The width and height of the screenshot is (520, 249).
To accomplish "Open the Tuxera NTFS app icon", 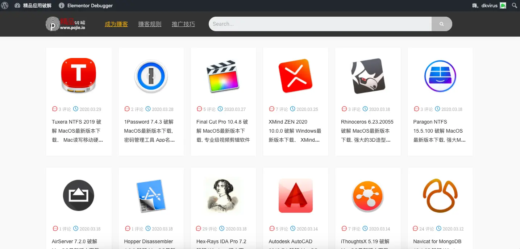I will (79, 75).
